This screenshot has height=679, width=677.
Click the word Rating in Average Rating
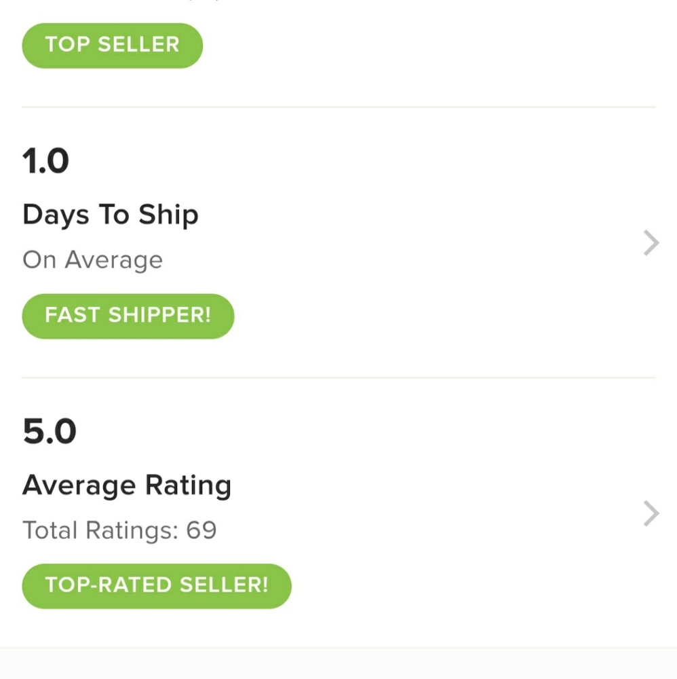click(x=188, y=485)
